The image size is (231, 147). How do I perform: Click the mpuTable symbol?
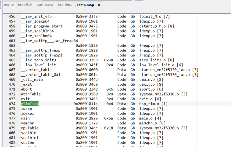point(30,128)
